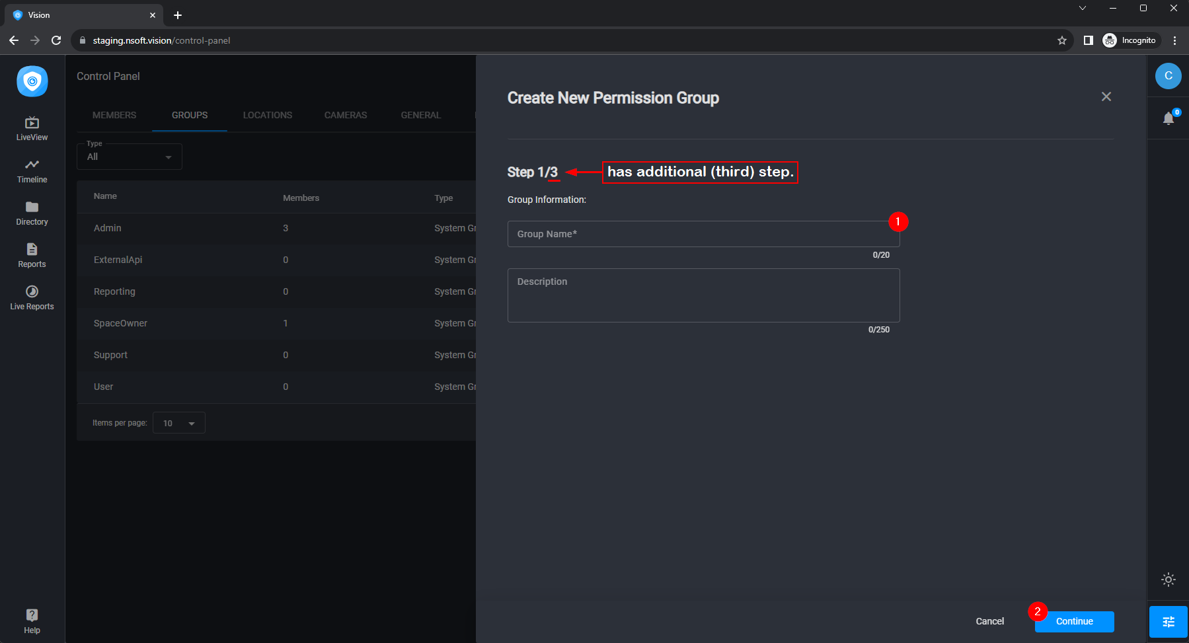Open the blue settings sliders button
This screenshot has width=1189, height=643.
click(1169, 622)
